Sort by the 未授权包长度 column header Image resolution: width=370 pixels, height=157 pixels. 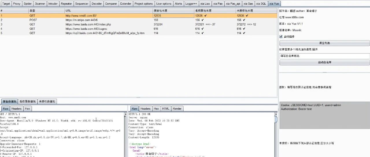click(x=256, y=11)
